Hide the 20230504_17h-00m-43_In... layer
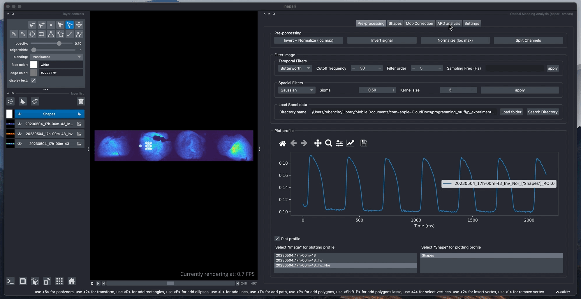This screenshot has width=581, height=299. coord(20,124)
